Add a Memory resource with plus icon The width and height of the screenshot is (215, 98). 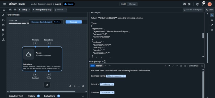(35, 43)
